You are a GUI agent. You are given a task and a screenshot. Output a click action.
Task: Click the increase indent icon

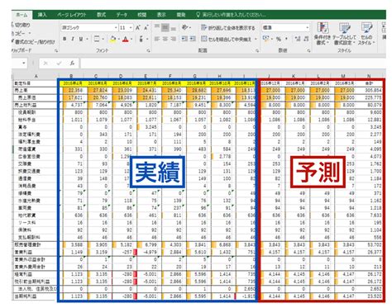pyautogui.click(x=193, y=39)
